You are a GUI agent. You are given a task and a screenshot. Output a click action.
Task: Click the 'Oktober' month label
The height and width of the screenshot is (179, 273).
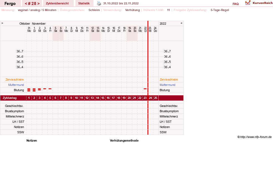click(x=25, y=24)
